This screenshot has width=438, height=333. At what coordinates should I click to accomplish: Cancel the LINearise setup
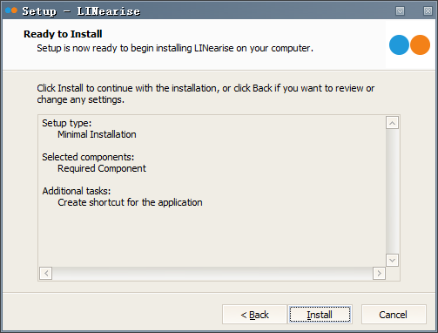(x=394, y=314)
